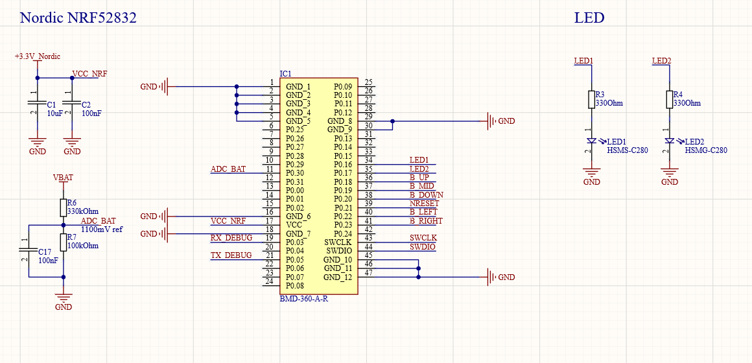Screen dimensions: 752x363
Task: Click the SWDIO net label at pin 44
Action: [423, 246]
